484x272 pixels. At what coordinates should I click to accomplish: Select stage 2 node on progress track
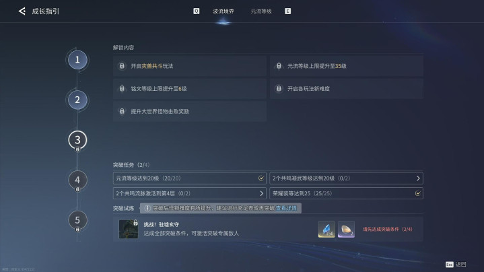tap(77, 100)
